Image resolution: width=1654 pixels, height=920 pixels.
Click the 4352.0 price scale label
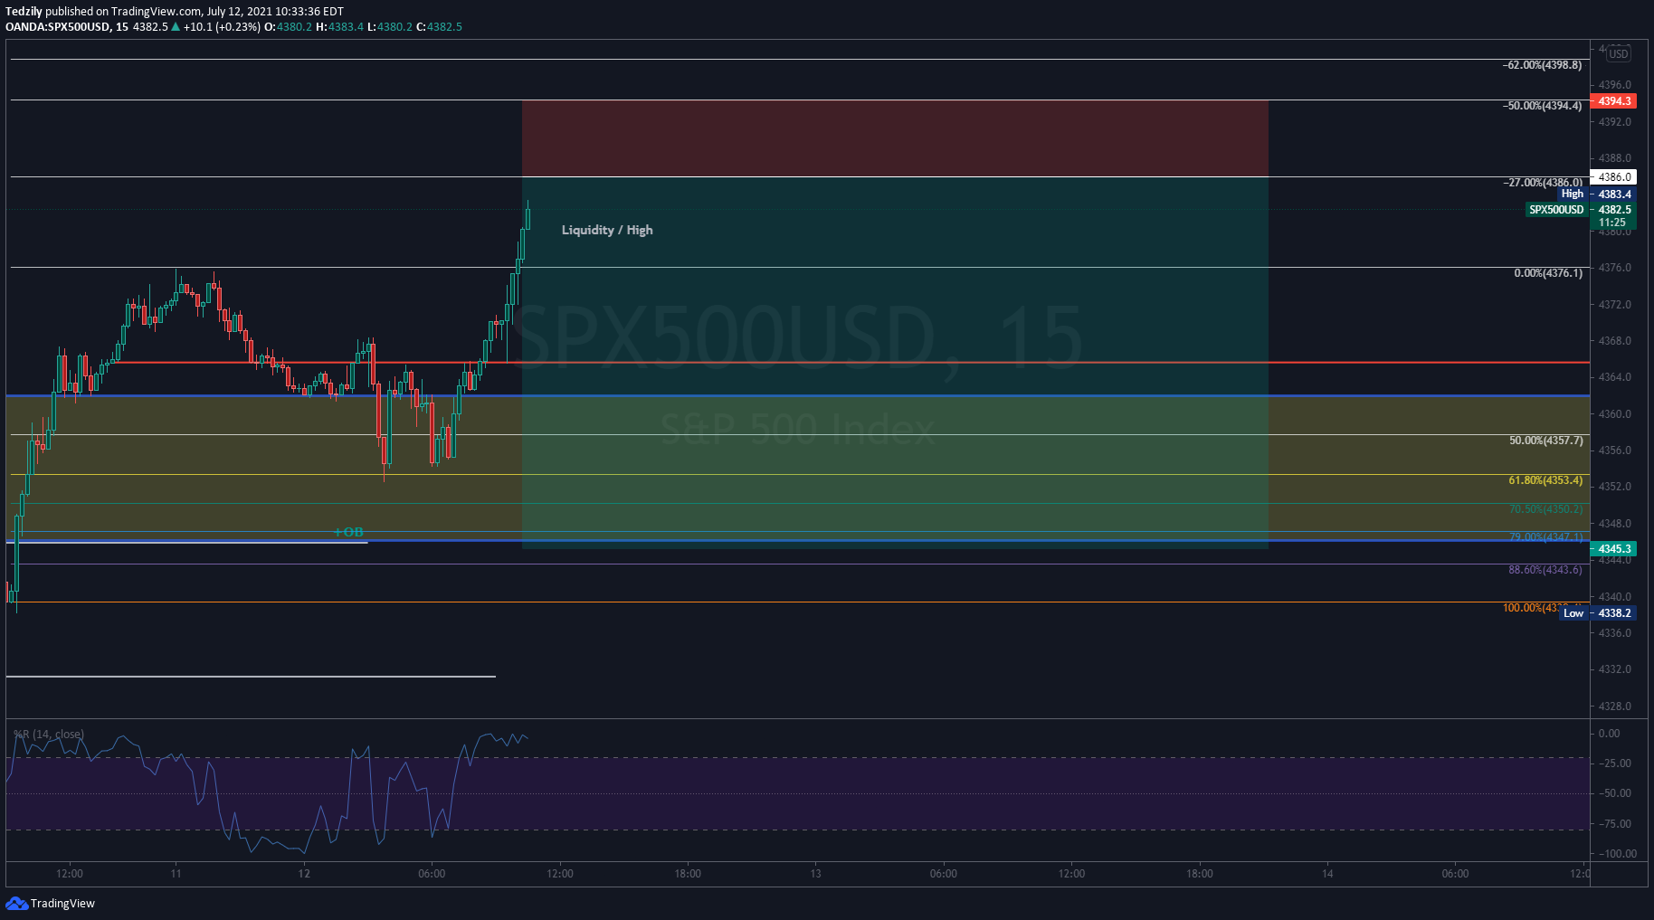coord(1615,487)
